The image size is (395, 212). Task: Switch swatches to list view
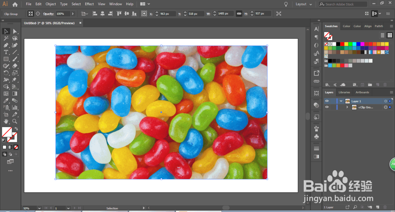pos(382,35)
